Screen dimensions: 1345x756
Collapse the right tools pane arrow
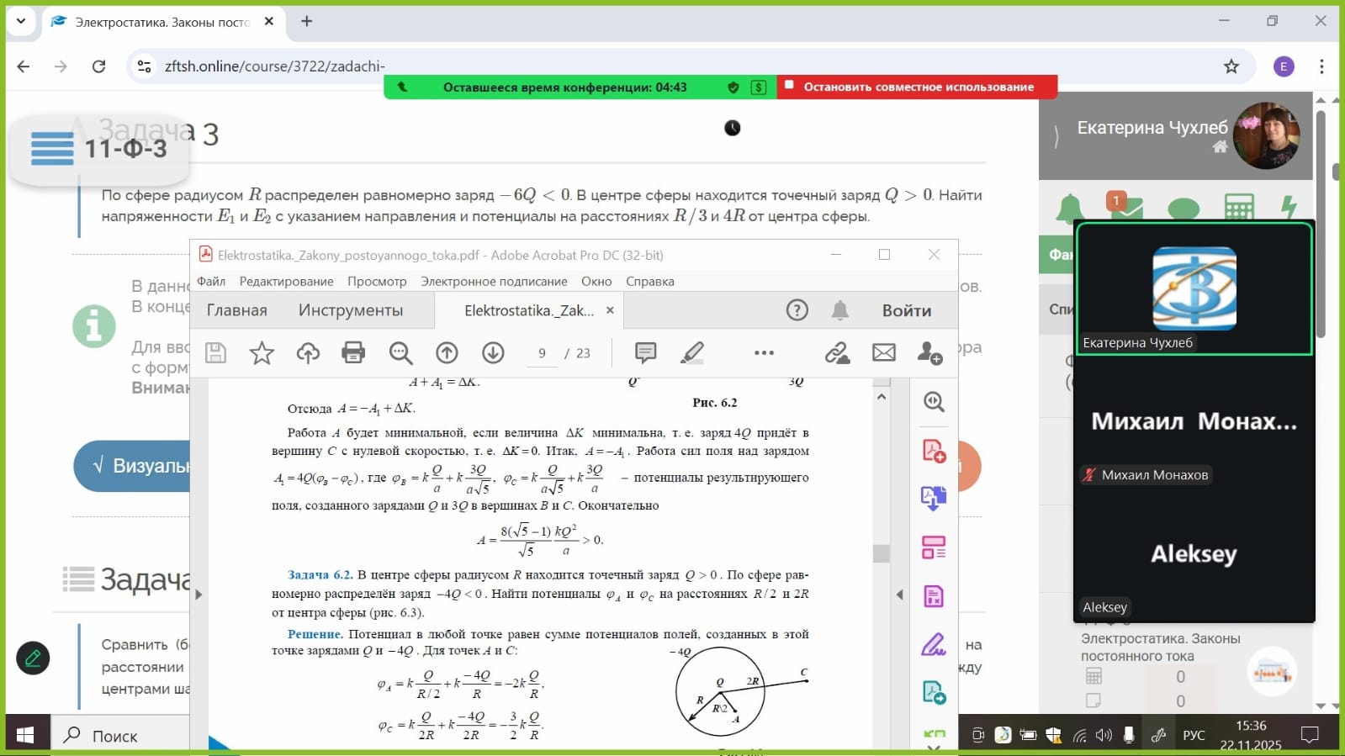[x=899, y=595]
